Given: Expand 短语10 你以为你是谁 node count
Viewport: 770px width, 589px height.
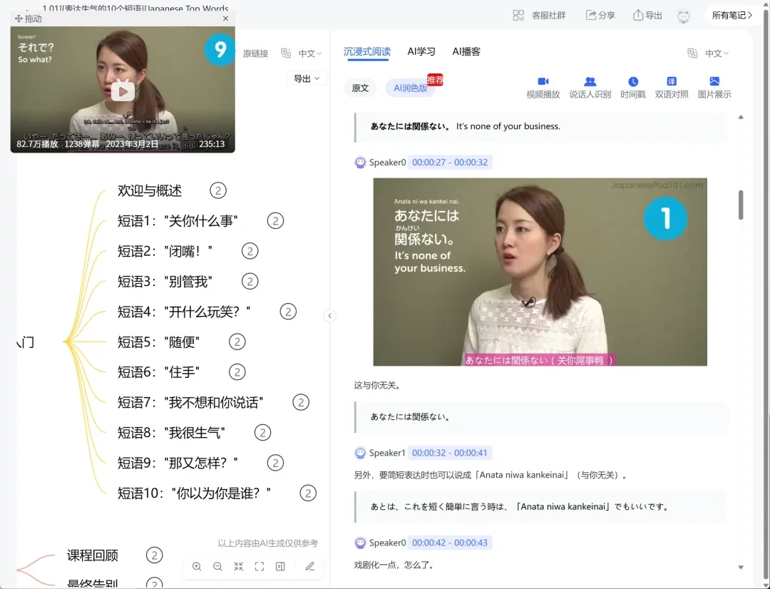Looking at the screenshot, I should coord(309,493).
